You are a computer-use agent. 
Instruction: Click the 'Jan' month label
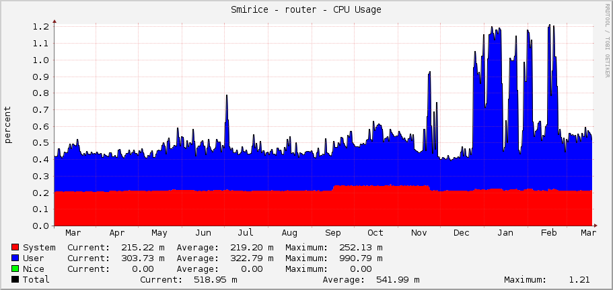(x=505, y=233)
